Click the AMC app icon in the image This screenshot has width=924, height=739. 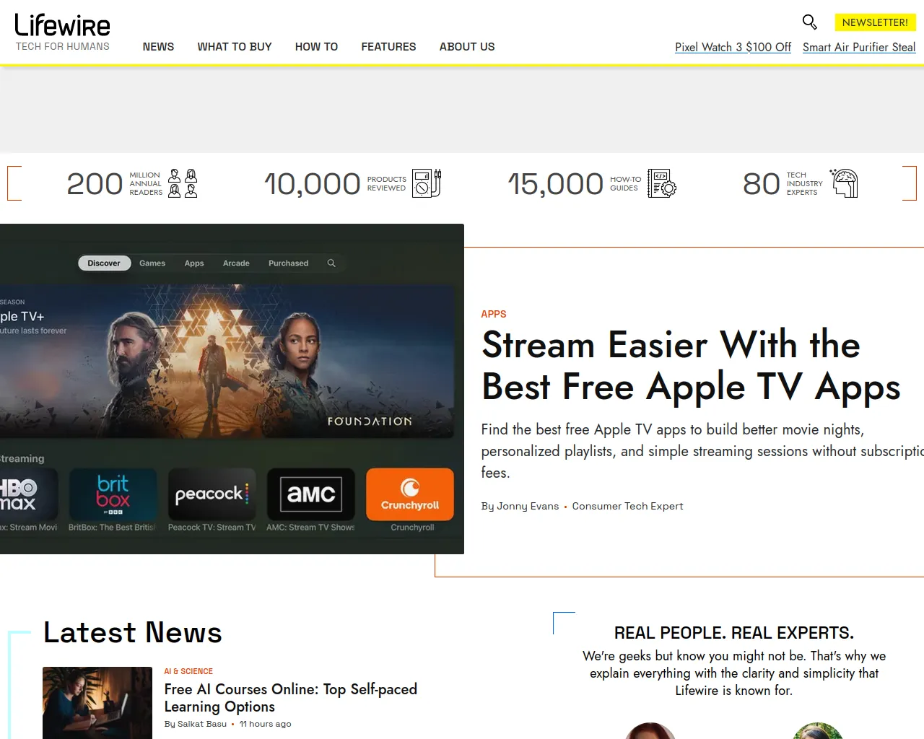(311, 494)
